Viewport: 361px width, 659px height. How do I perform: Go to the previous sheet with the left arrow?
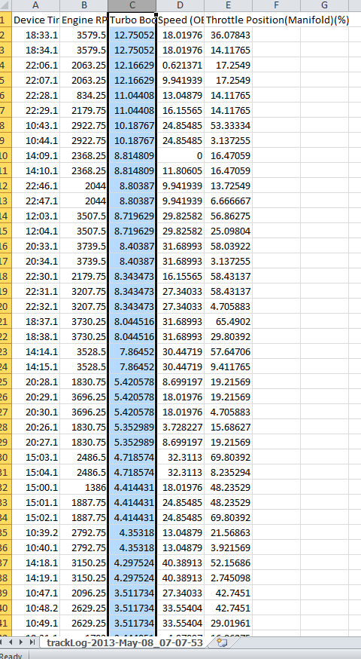(x=11, y=642)
